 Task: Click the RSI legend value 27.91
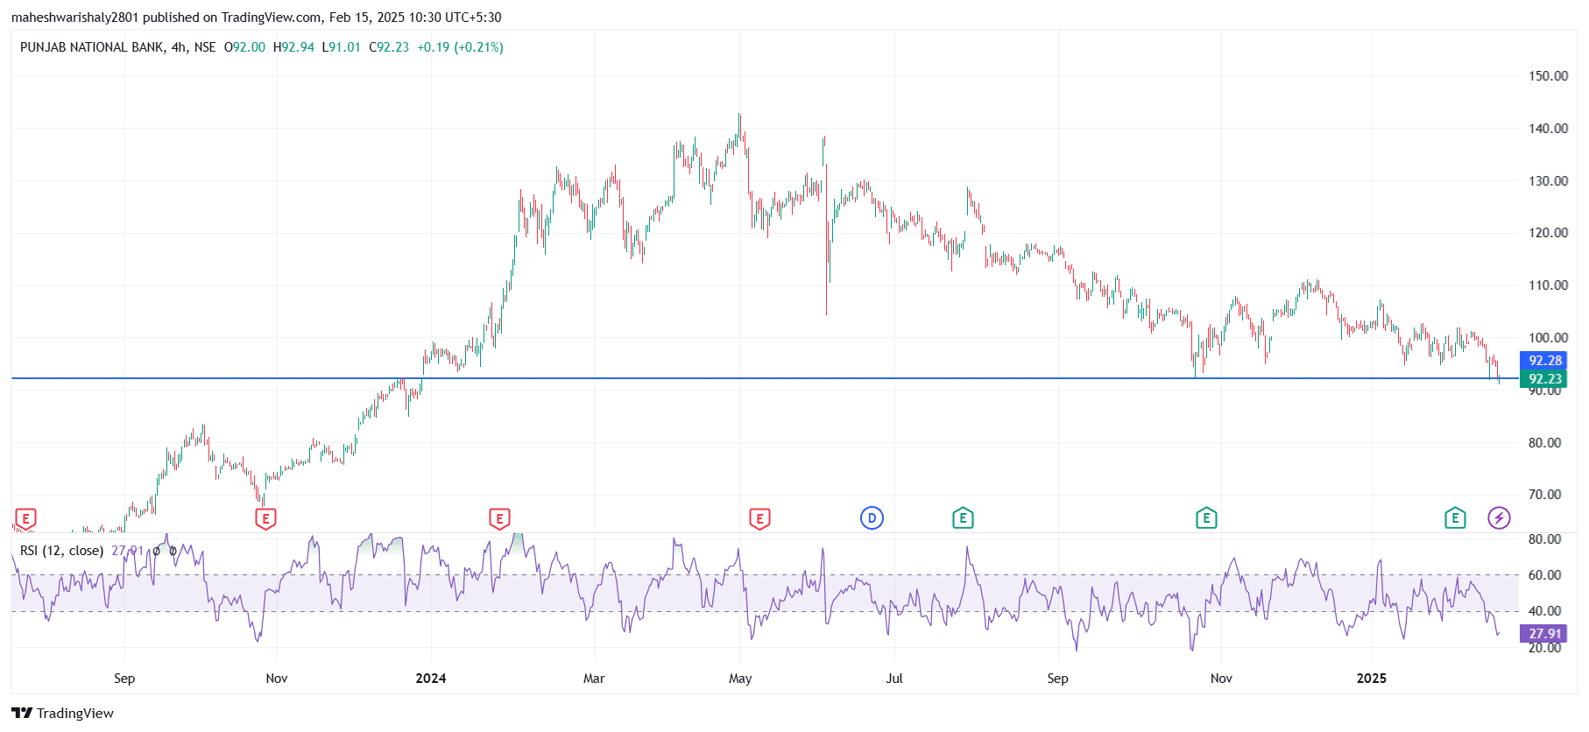(127, 551)
